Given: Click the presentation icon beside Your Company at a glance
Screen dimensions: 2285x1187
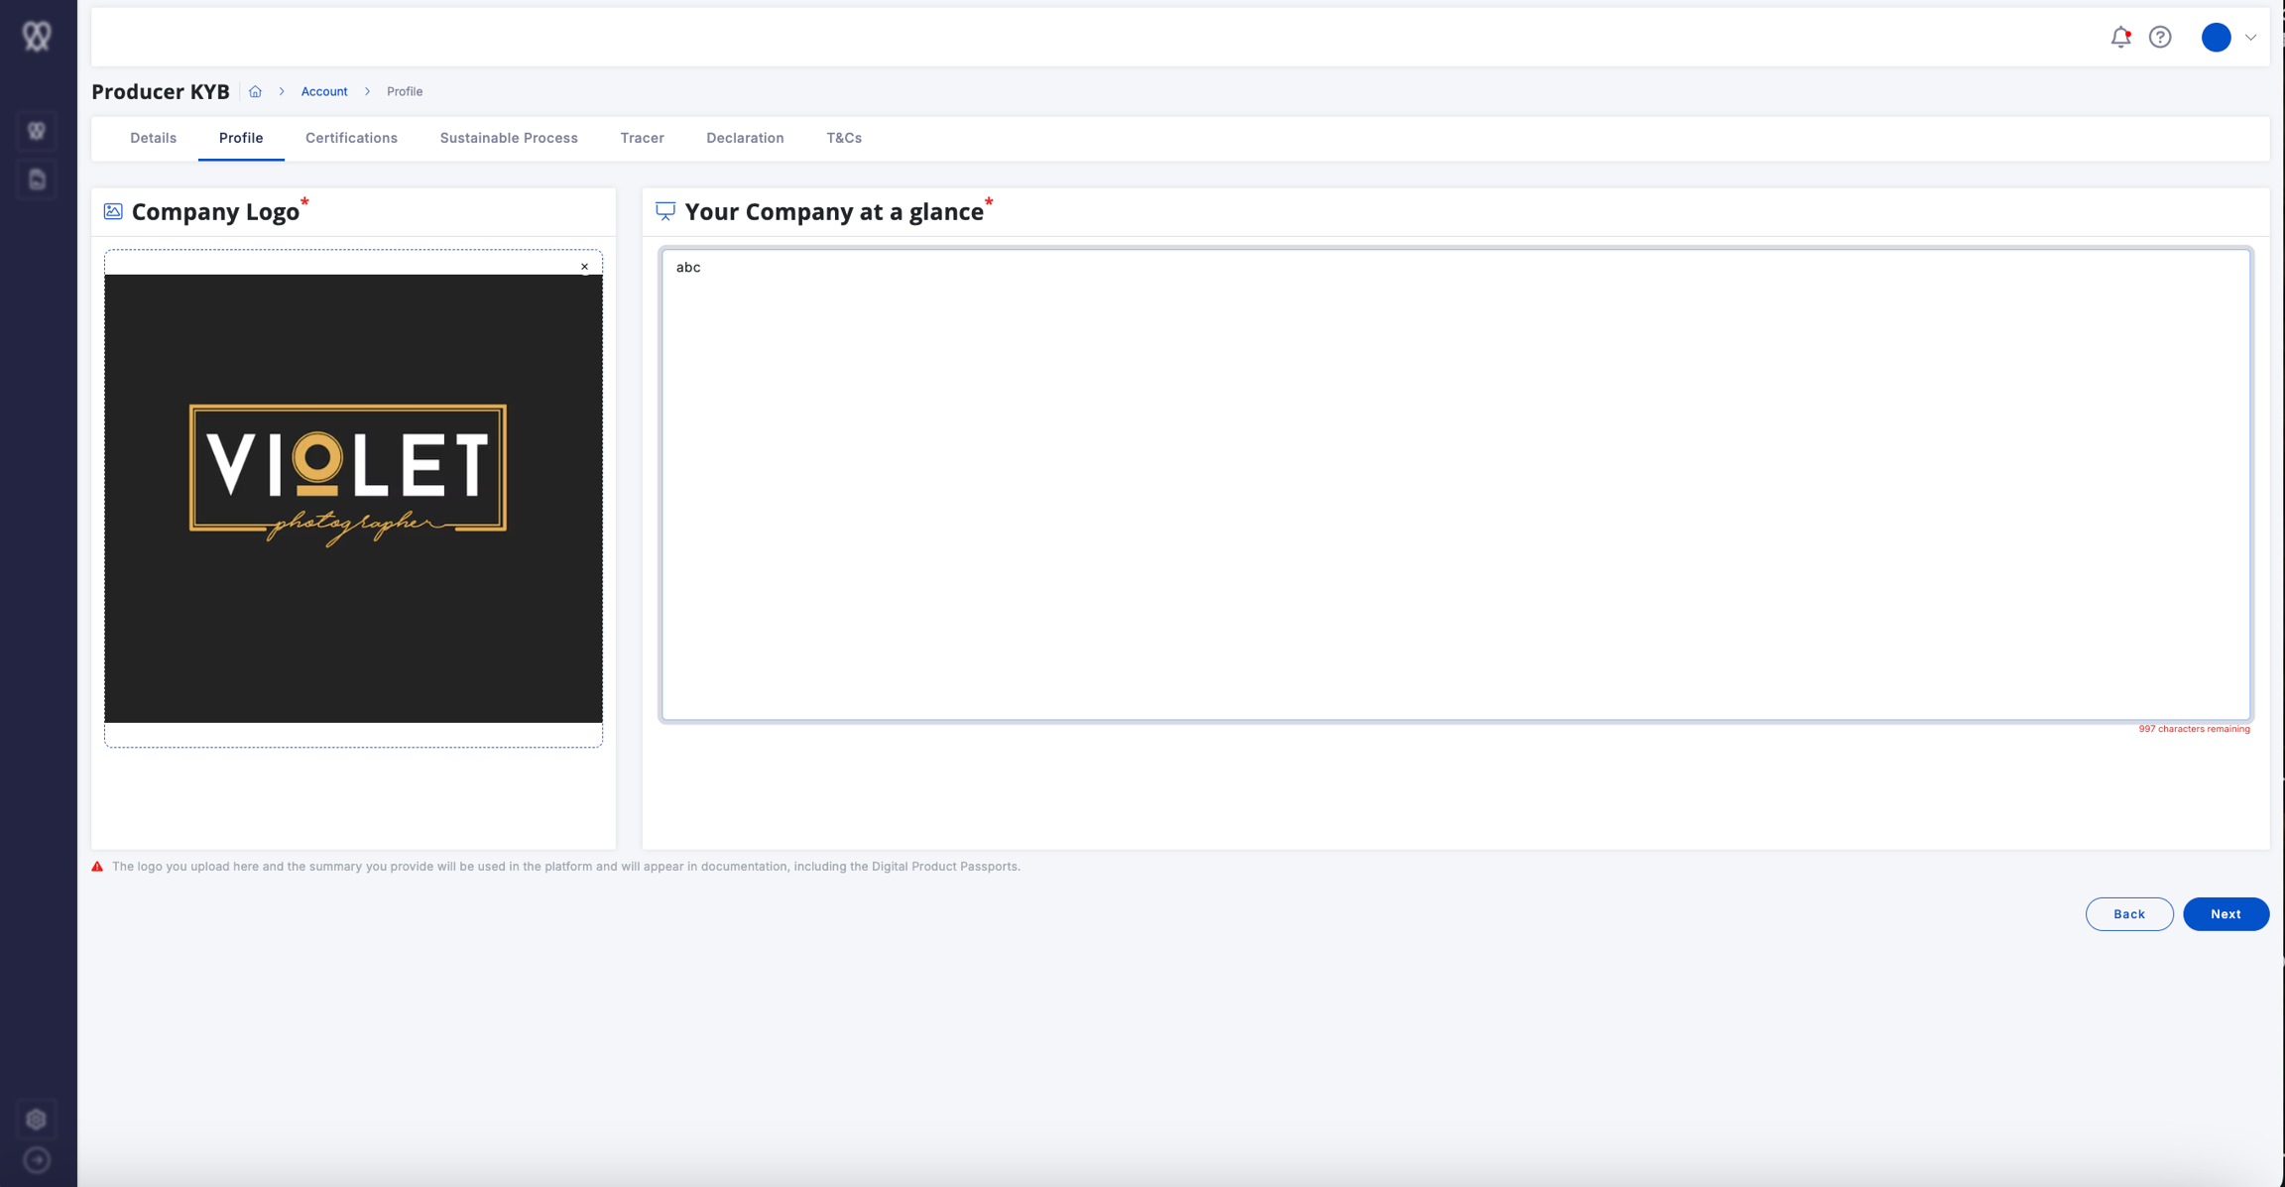Looking at the screenshot, I should pyautogui.click(x=665, y=211).
